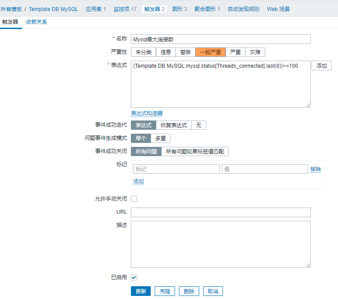This screenshot has height=299, width=338.
Task: Choose 单个 problem event generation mode
Action: coord(141,139)
